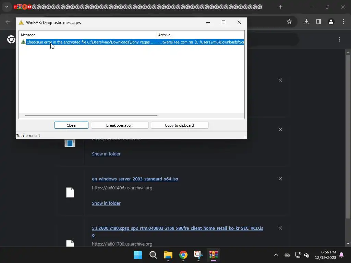Screen dimensions: 351x263
Task: Click the Message column header
Action: (x=28, y=35)
